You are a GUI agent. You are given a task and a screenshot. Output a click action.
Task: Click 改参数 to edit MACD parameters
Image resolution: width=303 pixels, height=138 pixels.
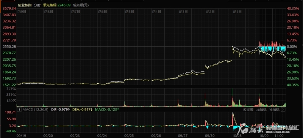(x=248, y=110)
